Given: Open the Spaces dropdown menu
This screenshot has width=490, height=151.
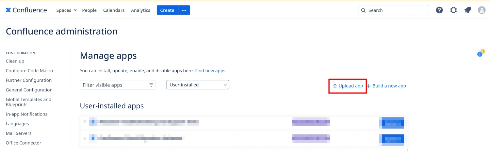Looking at the screenshot, I should pos(66,10).
